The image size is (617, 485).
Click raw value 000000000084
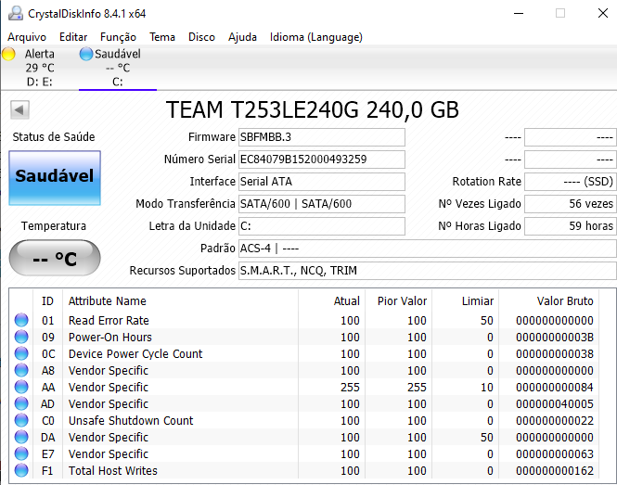555,388
